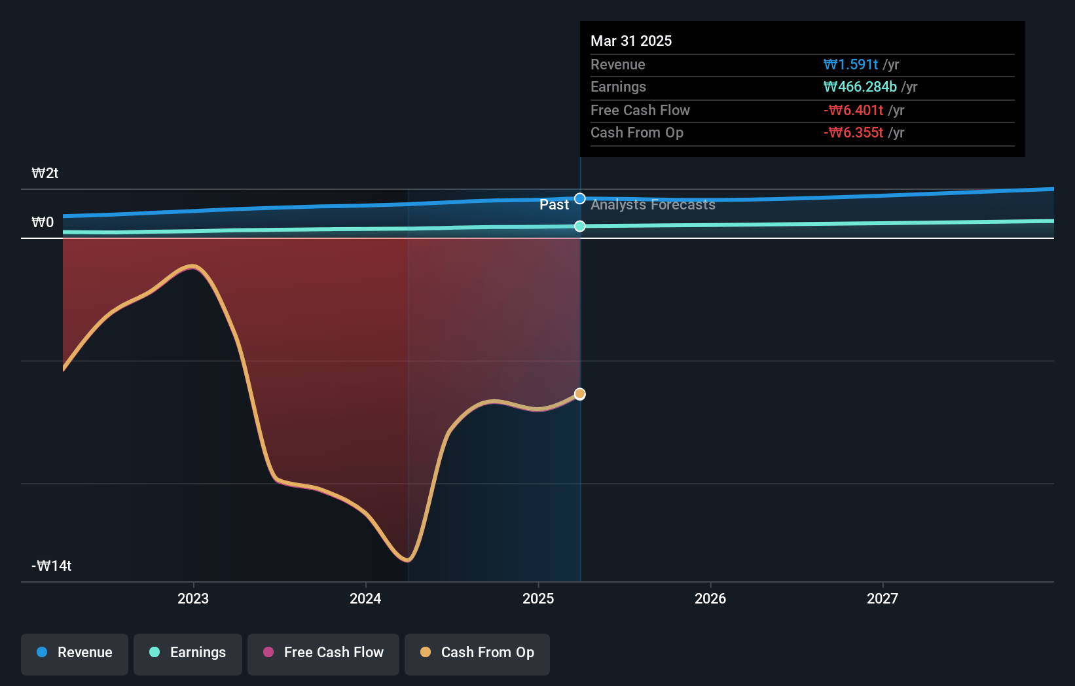
Task: Click the ₩2t y-axis label
Action: coord(45,173)
